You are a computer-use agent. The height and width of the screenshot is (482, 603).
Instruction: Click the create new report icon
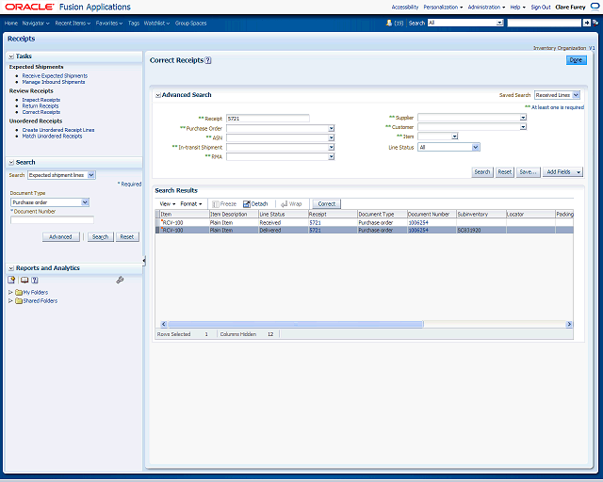pyautogui.click(x=12, y=280)
